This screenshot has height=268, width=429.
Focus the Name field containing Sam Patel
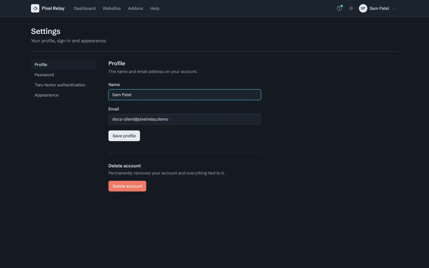pos(185,95)
